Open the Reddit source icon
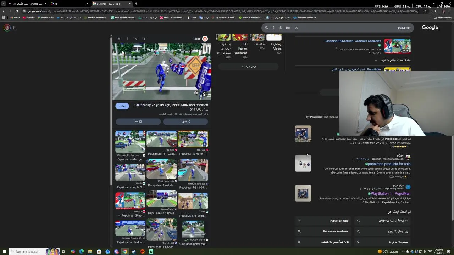454x255 pixels. tap(205, 39)
